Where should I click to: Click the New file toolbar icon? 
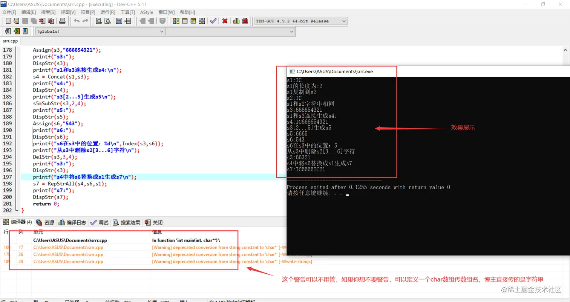click(x=8, y=21)
